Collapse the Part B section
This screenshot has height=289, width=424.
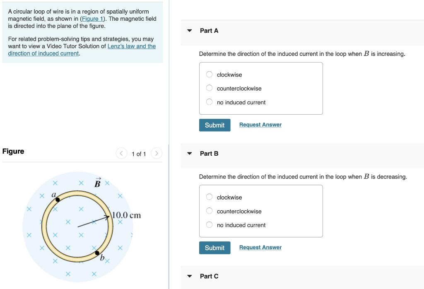click(x=189, y=153)
